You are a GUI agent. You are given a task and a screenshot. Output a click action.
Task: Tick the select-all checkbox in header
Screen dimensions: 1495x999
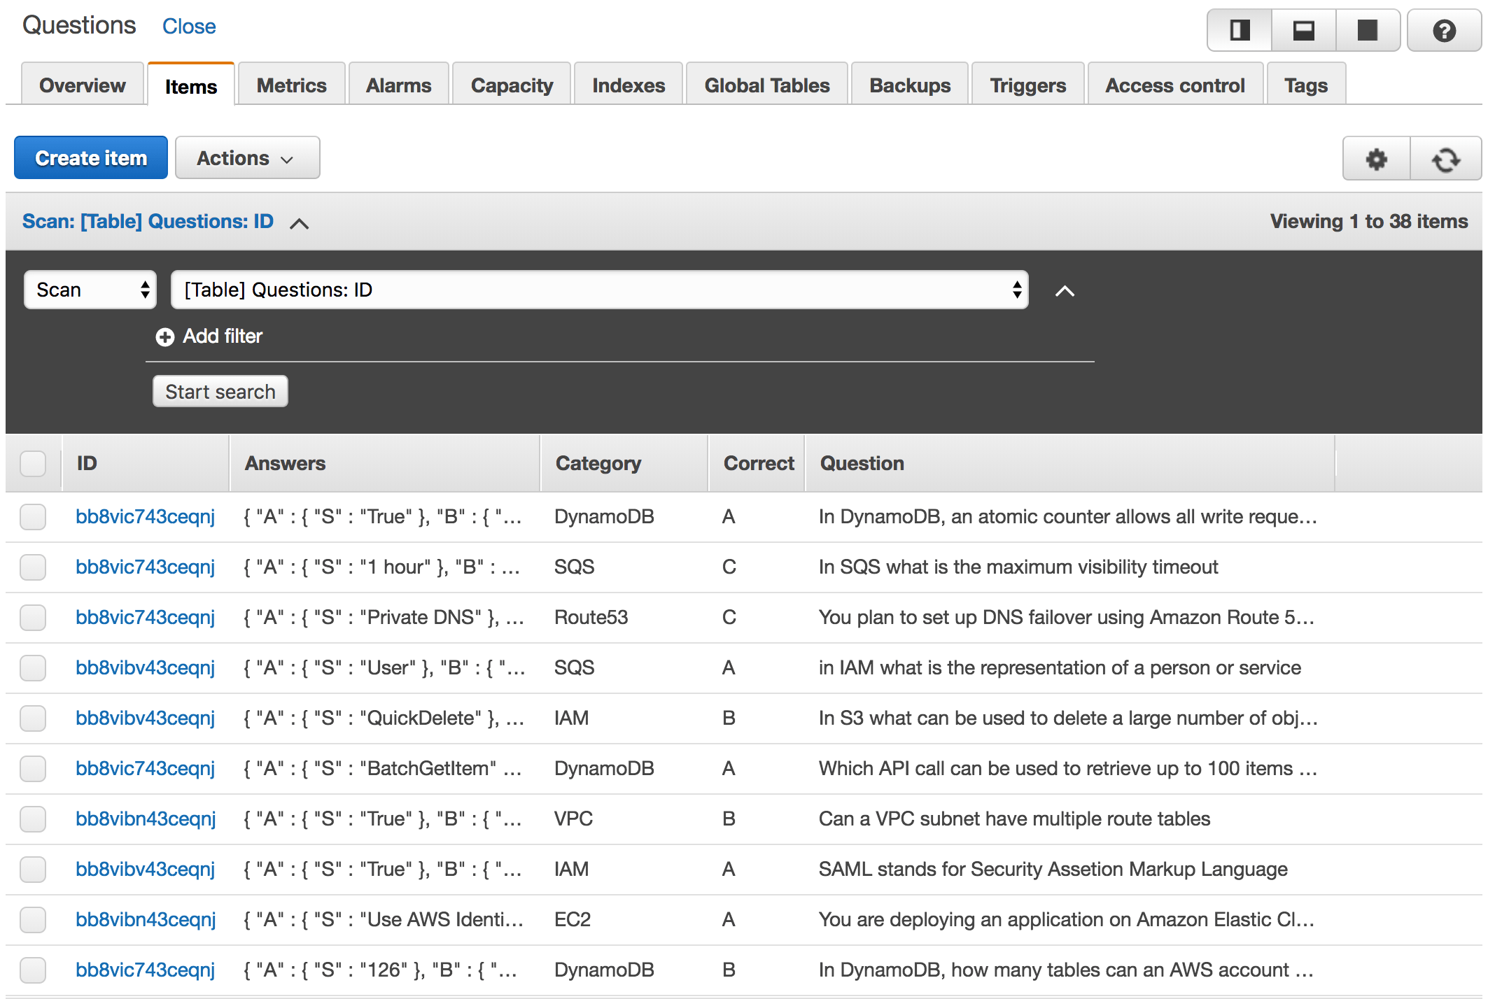point(33,463)
